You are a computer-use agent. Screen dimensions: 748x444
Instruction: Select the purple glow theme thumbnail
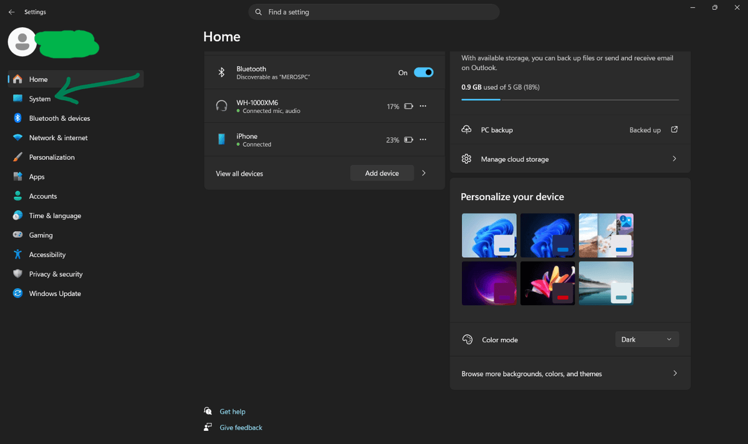coord(489,283)
